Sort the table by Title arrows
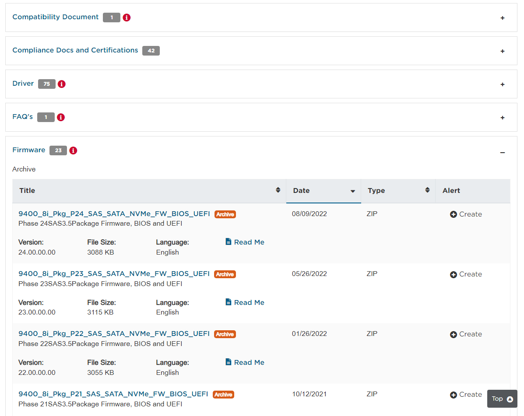The height and width of the screenshot is (416, 524). tap(278, 190)
